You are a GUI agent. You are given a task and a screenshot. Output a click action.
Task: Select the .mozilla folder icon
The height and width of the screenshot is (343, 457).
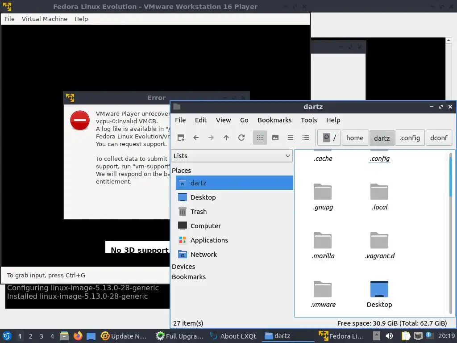point(323,241)
